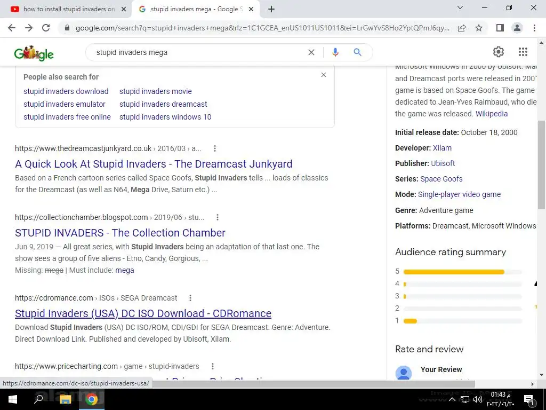
Task: Close the YouTube stupid invaders tab
Action: tap(123, 10)
